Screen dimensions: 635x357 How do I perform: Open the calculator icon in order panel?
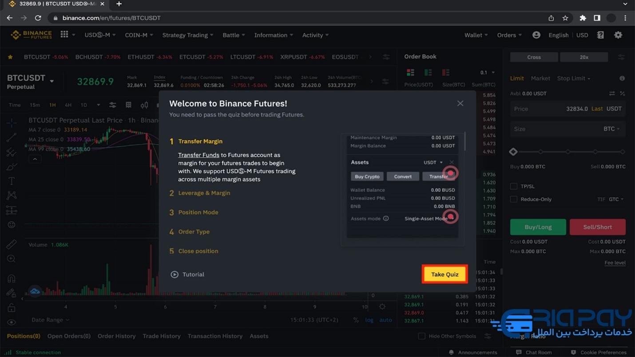pos(622,93)
